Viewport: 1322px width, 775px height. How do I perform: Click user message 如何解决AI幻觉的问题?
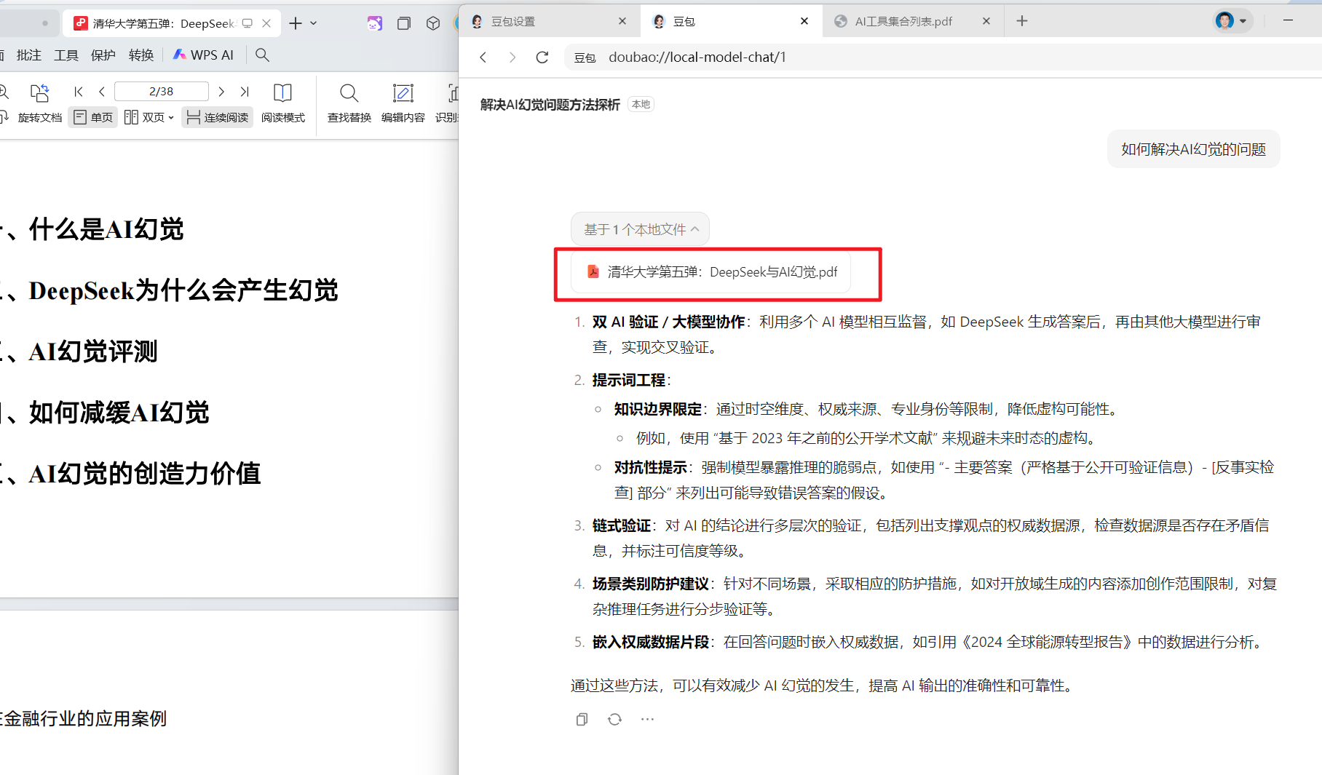(x=1193, y=149)
